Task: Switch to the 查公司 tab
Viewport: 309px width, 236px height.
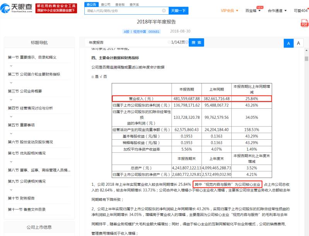Action: point(106,4)
